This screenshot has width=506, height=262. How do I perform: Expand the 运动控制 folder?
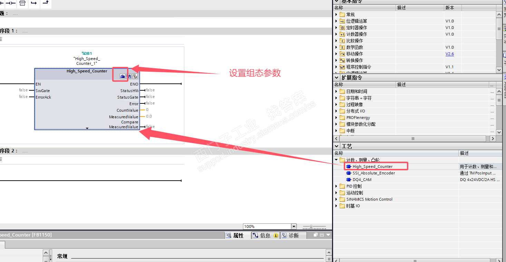(x=337, y=193)
